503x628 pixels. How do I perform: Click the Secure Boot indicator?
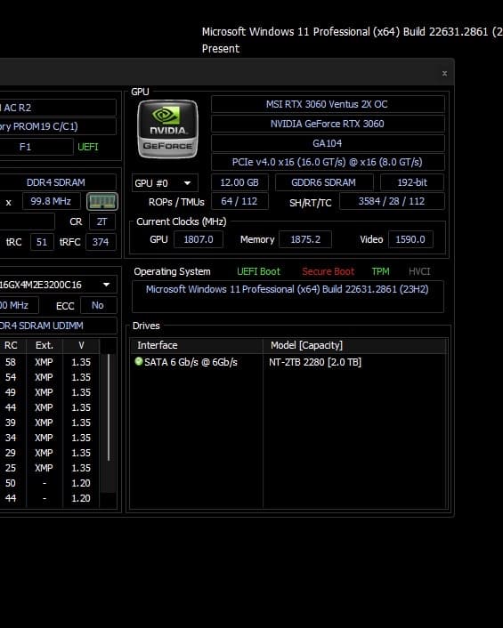[328, 271]
